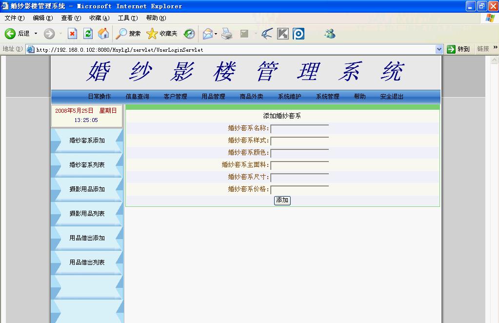
Task: Focus the 婚纱套系名称 input field
Action: pyautogui.click(x=299, y=128)
